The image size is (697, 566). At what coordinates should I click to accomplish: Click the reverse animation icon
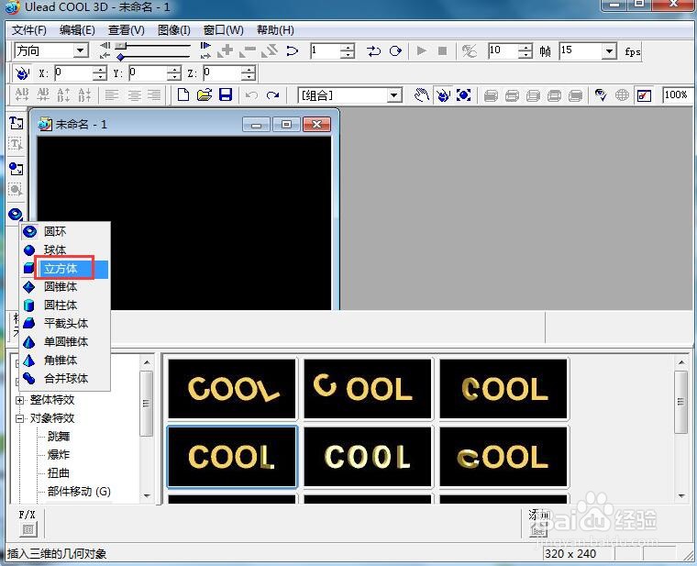point(270,50)
